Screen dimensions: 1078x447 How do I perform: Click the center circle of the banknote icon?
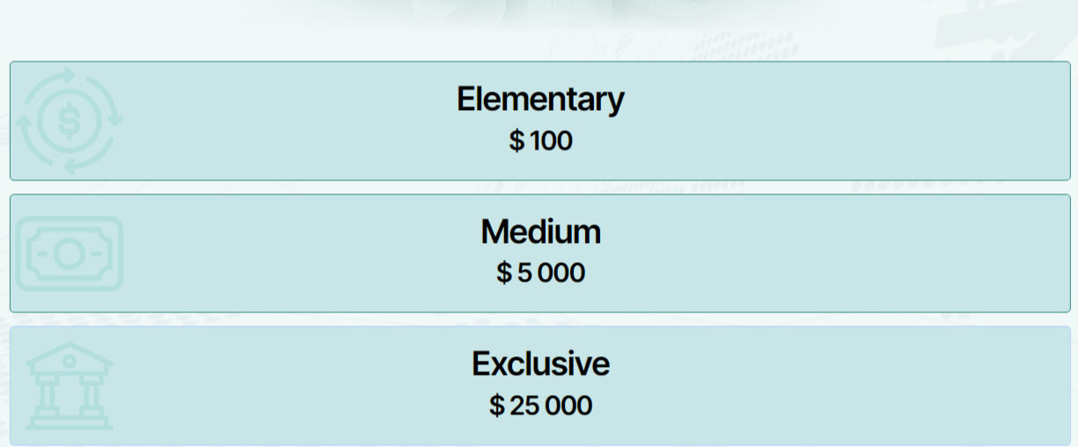click(70, 254)
